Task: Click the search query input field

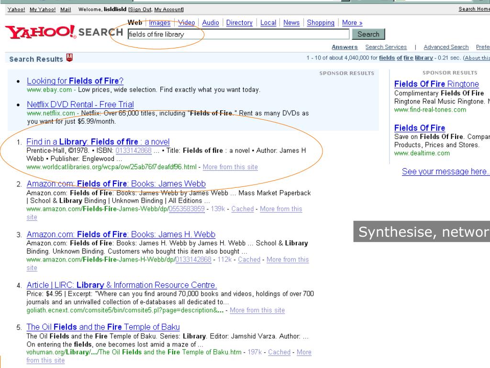Action: pos(238,34)
